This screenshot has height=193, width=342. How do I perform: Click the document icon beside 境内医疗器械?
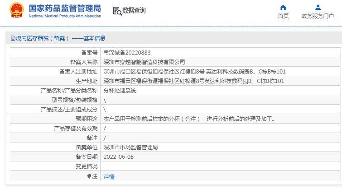click(13, 38)
